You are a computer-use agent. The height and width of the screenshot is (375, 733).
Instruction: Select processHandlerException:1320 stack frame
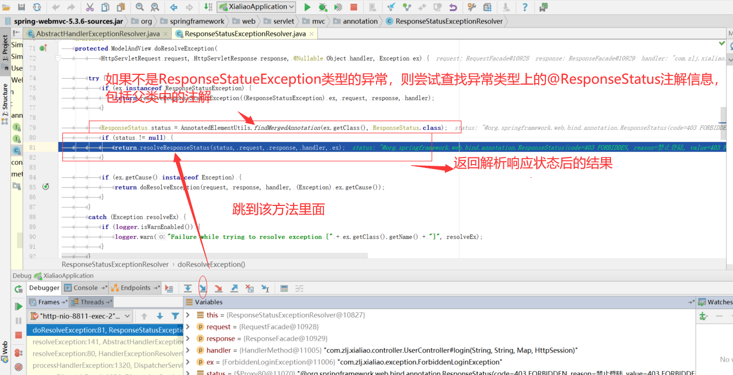105,366
